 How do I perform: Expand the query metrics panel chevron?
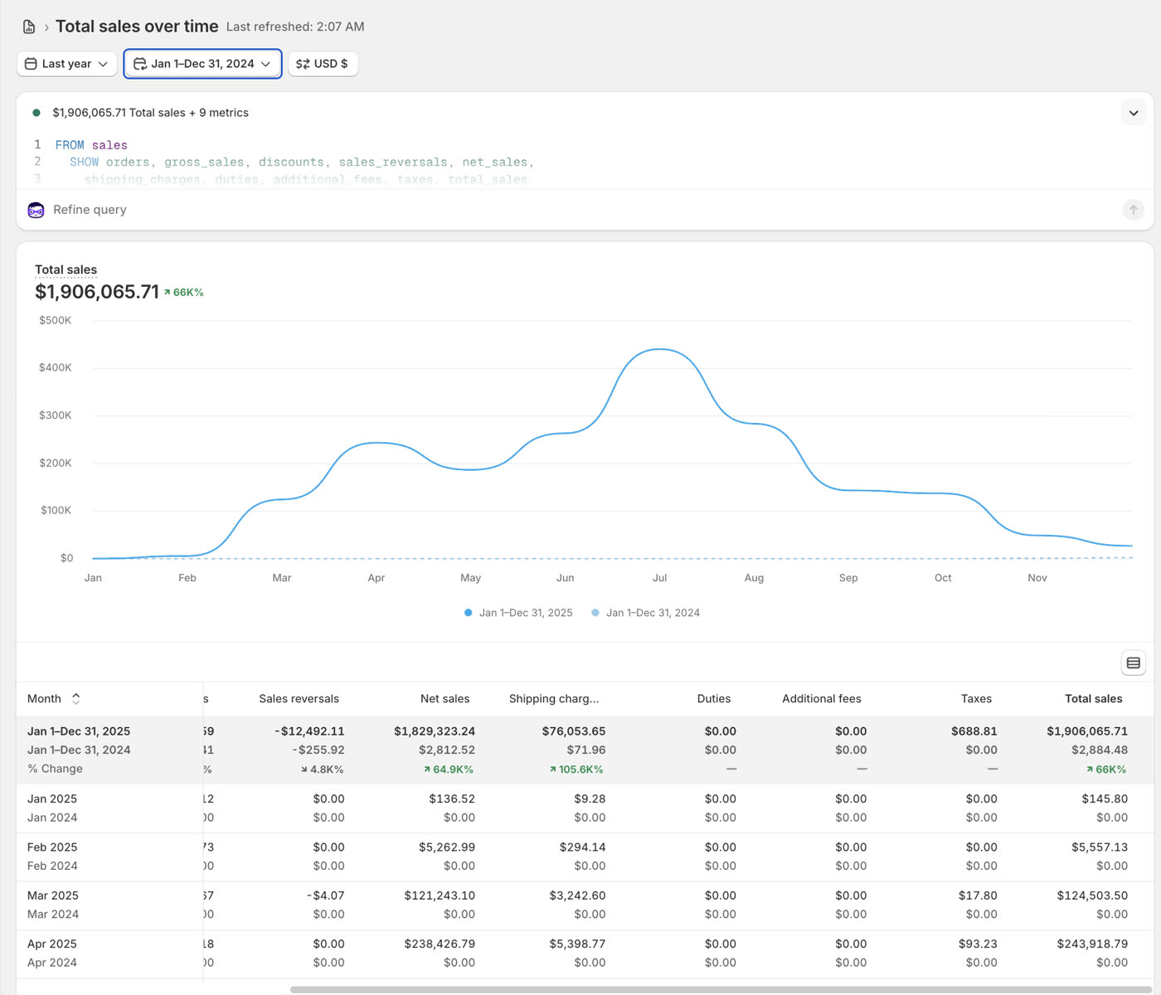1134,113
